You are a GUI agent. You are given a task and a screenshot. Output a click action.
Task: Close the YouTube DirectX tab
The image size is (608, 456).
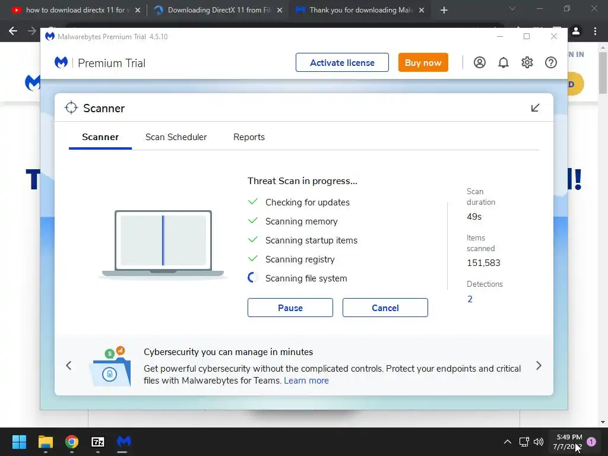tap(138, 10)
